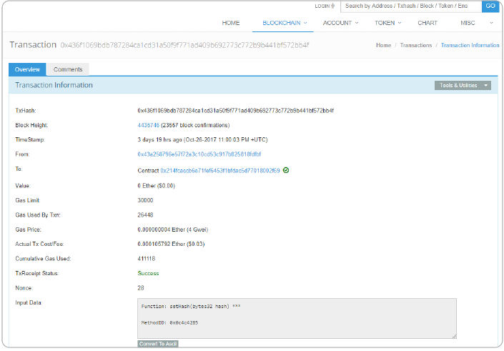
Task: Expand the TOKEN dropdown menu
Action: [387, 23]
